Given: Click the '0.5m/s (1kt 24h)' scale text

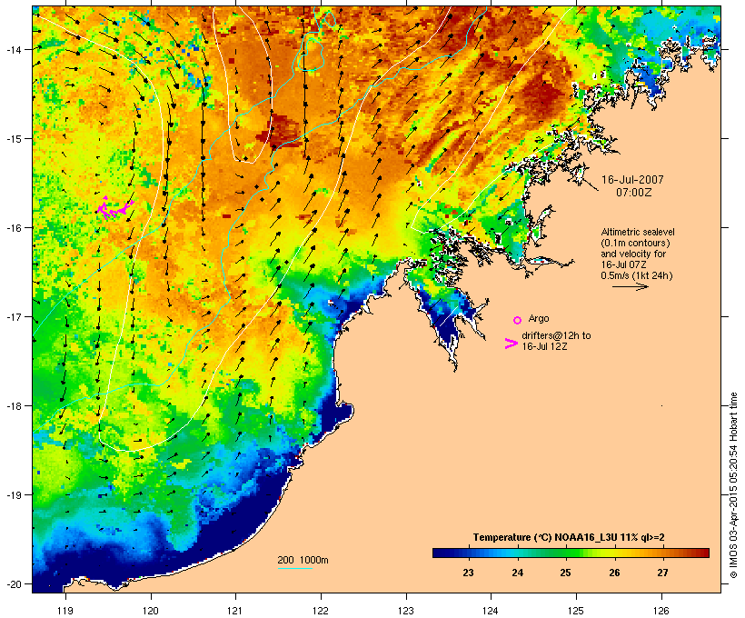Looking at the screenshot, I should pyautogui.click(x=637, y=275).
